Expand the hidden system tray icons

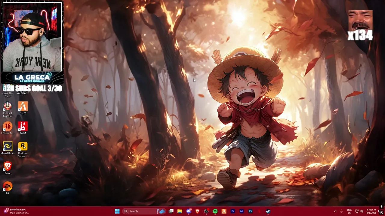coord(335,211)
